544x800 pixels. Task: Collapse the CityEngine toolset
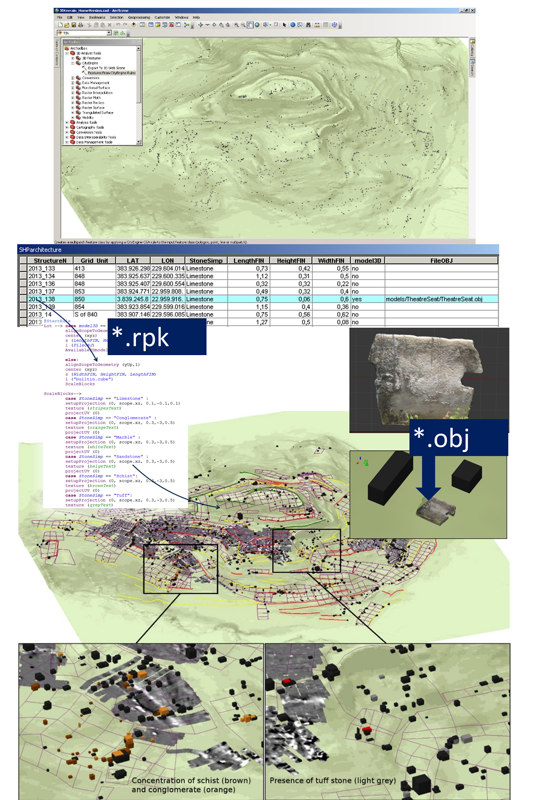[73, 63]
